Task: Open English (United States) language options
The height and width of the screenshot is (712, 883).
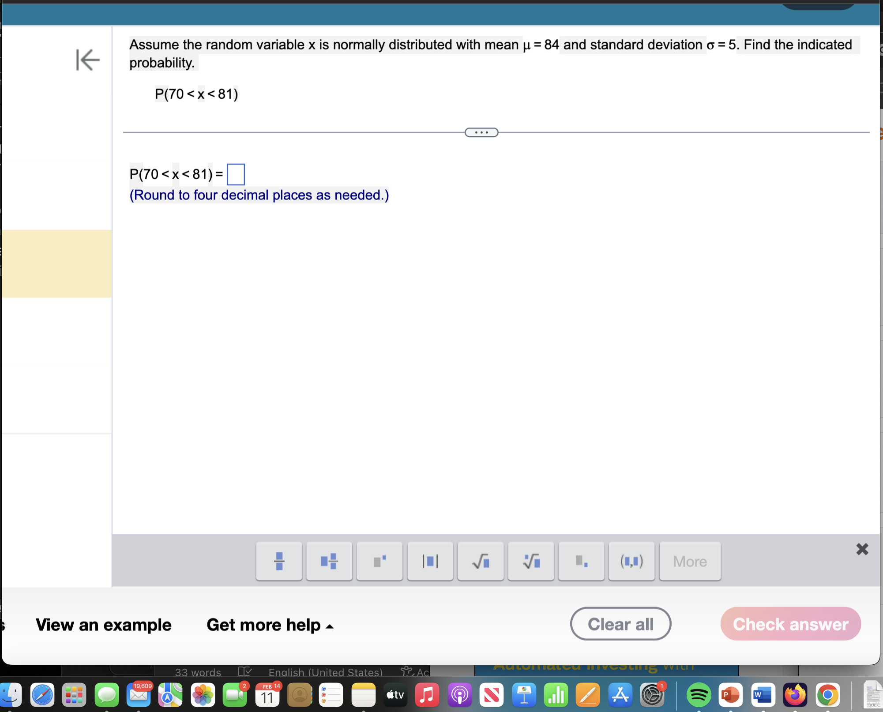Action: tap(325, 672)
